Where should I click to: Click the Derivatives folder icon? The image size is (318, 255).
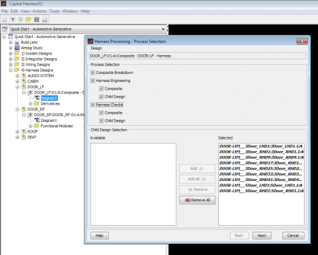coord(37,103)
